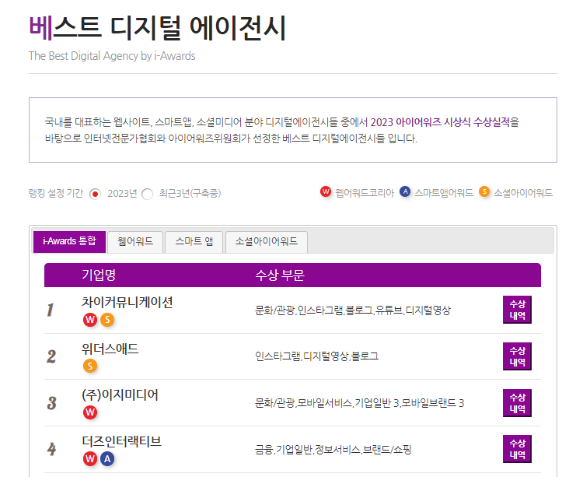The height and width of the screenshot is (477, 569).
Task: Click the orange S badge under 위더스애드
Action: pyautogui.click(x=90, y=366)
